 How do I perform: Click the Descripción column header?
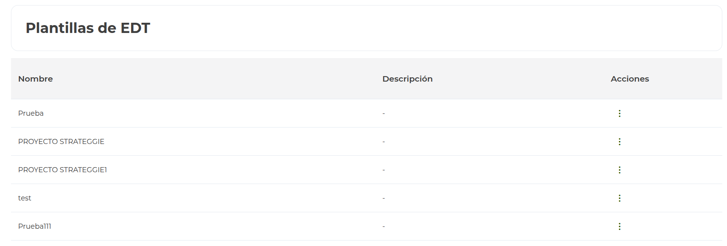pos(407,79)
